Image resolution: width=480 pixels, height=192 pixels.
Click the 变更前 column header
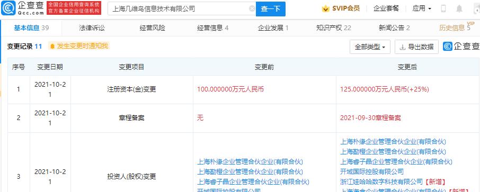[x=264, y=67]
